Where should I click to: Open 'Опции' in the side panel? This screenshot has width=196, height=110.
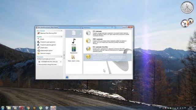click(42, 39)
